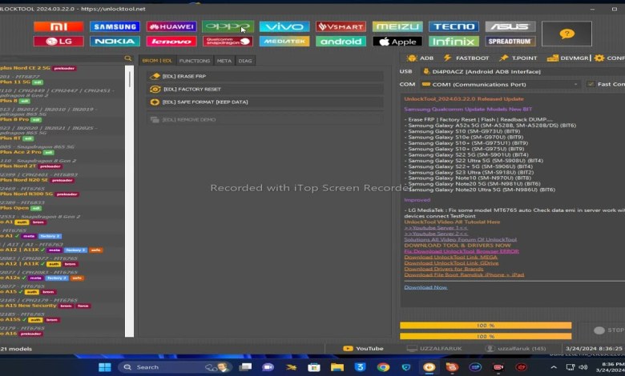Image resolution: width=625 pixels, height=376 pixels.
Task: Click the lower 100% progress bar
Action: [x=486, y=337]
